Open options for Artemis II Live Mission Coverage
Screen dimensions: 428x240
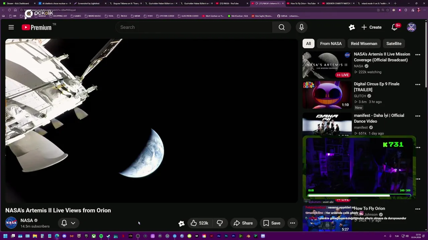click(418, 55)
